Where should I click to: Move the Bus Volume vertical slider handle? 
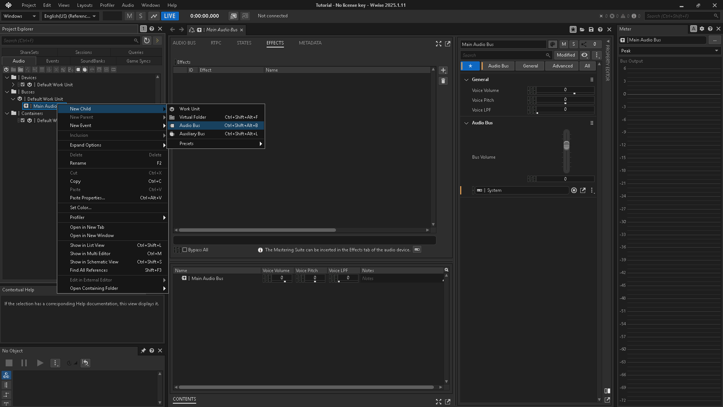point(566,145)
